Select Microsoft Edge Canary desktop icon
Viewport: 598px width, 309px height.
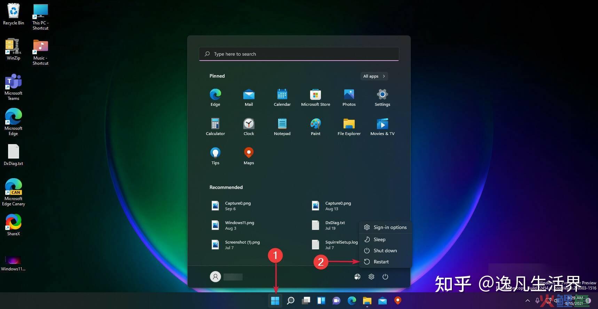pyautogui.click(x=13, y=192)
